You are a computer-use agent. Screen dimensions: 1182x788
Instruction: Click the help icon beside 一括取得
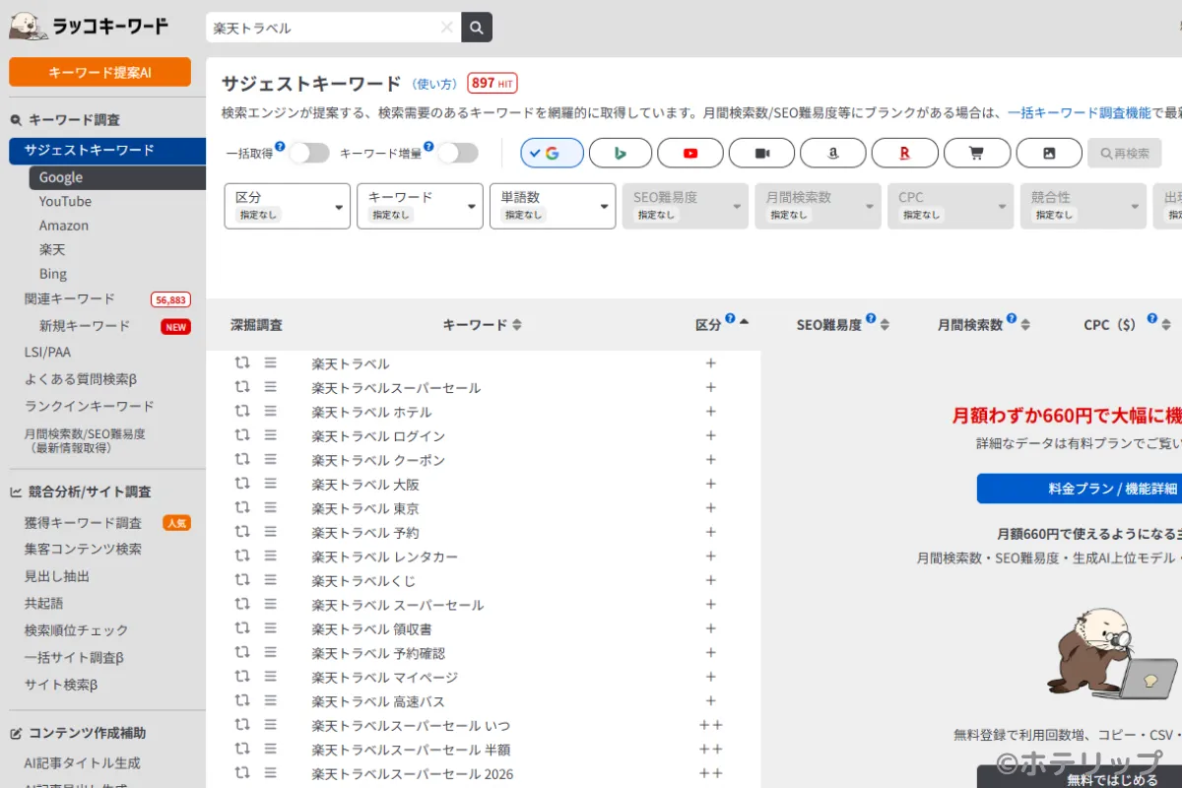(x=280, y=147)
